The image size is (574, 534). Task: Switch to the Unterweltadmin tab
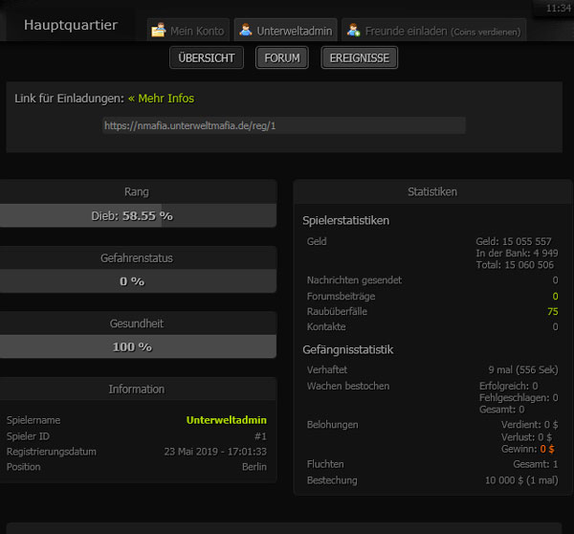(294, 31)
